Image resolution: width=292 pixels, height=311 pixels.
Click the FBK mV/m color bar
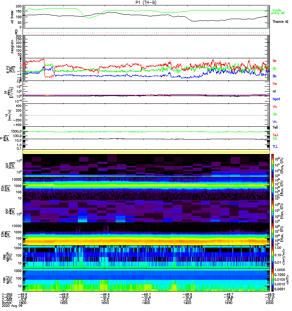(x=272, y=257)
